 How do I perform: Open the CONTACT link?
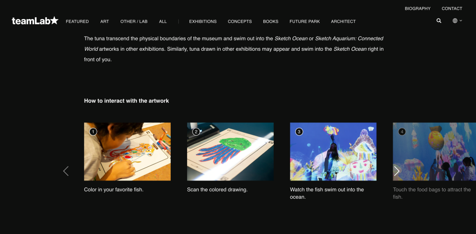[x=452, y=8]
